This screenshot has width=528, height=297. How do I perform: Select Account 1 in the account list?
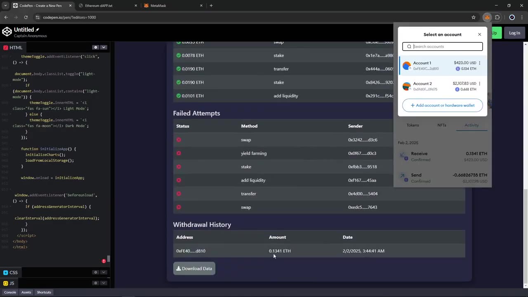tap(443, 66)
